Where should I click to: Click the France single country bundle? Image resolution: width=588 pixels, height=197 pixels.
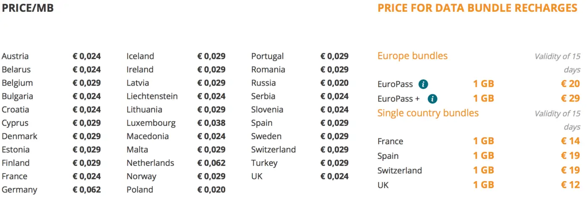pyautogui.click(x=390, y=142)
